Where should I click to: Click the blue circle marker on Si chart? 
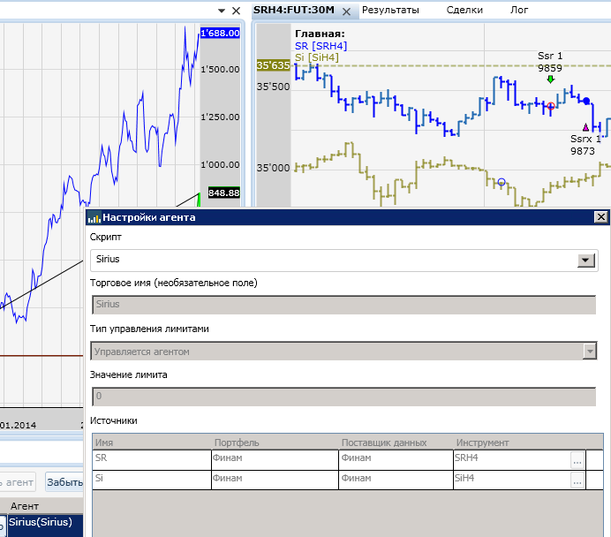(502, 182)
